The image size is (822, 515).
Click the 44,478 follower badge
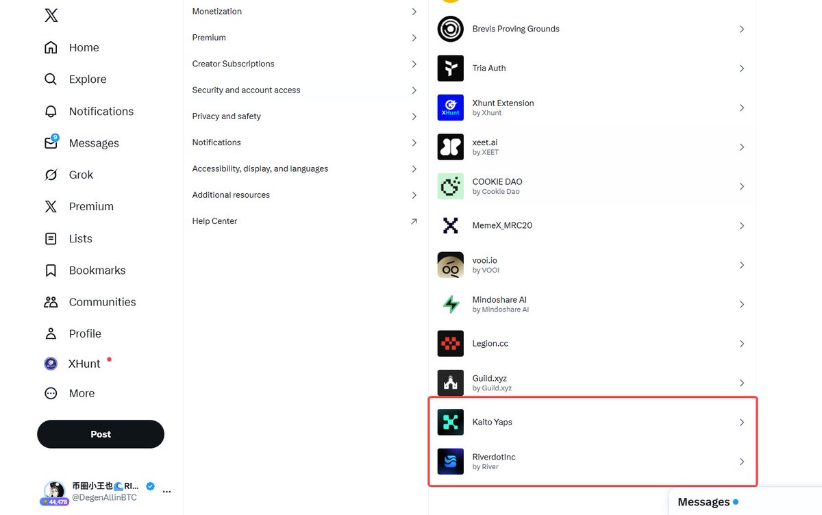tap(54, 502)
